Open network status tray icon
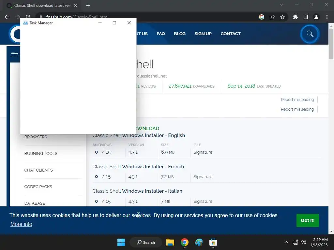This screenshot has height=250, width=334. tap(295, 242)
